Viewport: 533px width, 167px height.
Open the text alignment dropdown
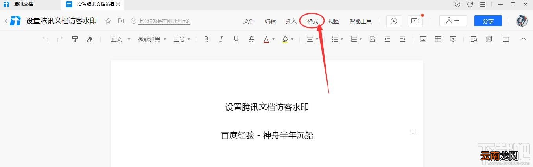pos(312,39)
